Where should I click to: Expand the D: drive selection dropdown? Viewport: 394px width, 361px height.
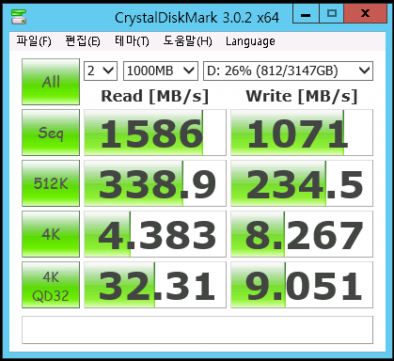tap(288, 71)
